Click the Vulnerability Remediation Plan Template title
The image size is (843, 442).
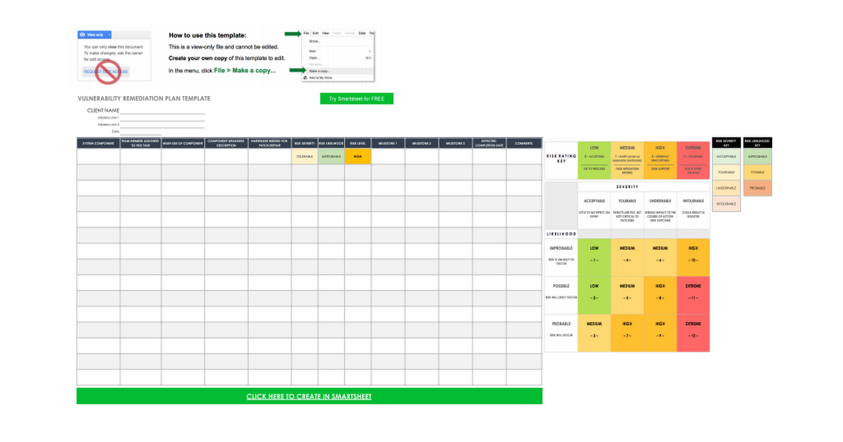pyautogui.click(x=143, y=98)
